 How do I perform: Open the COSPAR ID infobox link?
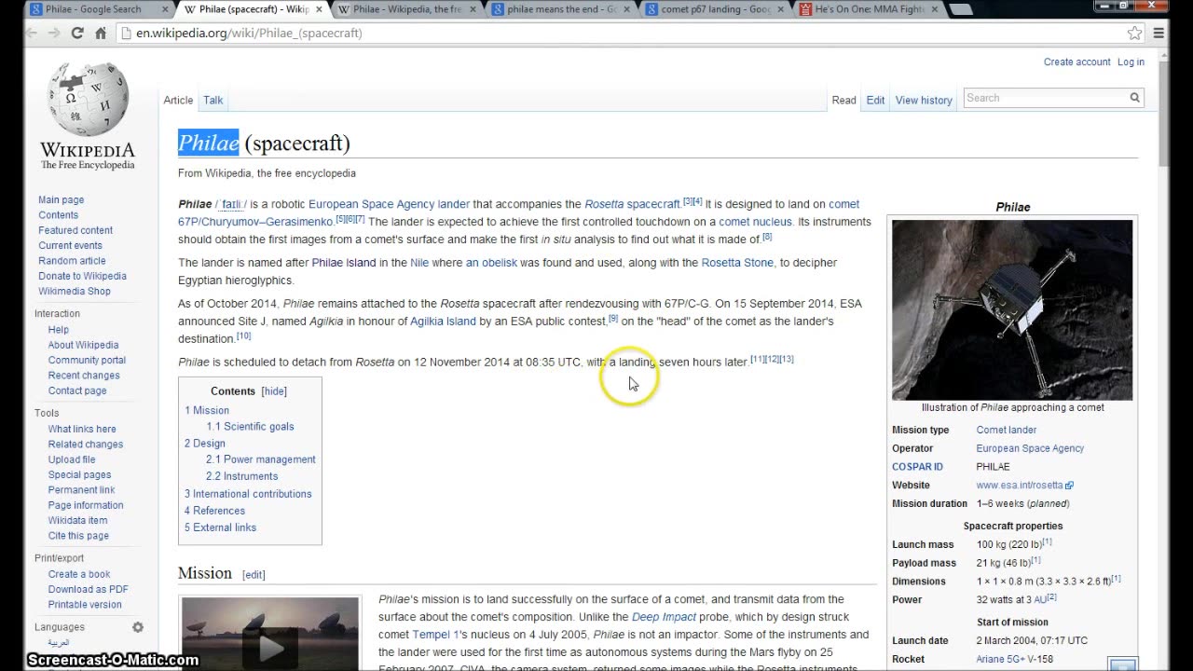[x=917, y=467]
